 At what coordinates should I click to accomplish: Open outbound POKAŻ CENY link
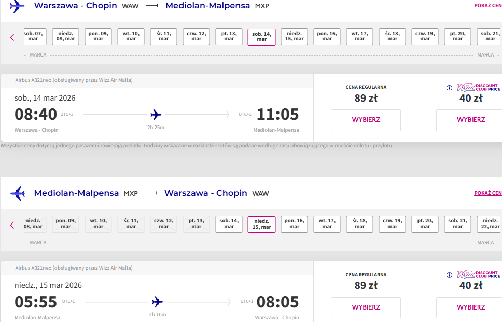pos(488,6)
